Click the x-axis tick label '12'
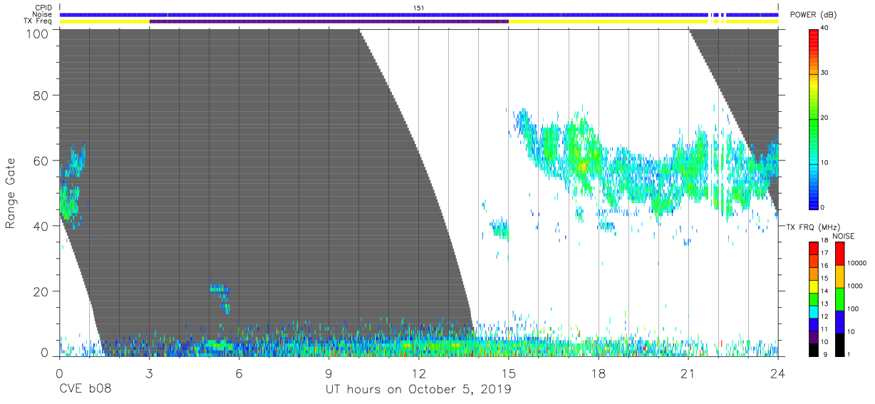 click(418, 373)
